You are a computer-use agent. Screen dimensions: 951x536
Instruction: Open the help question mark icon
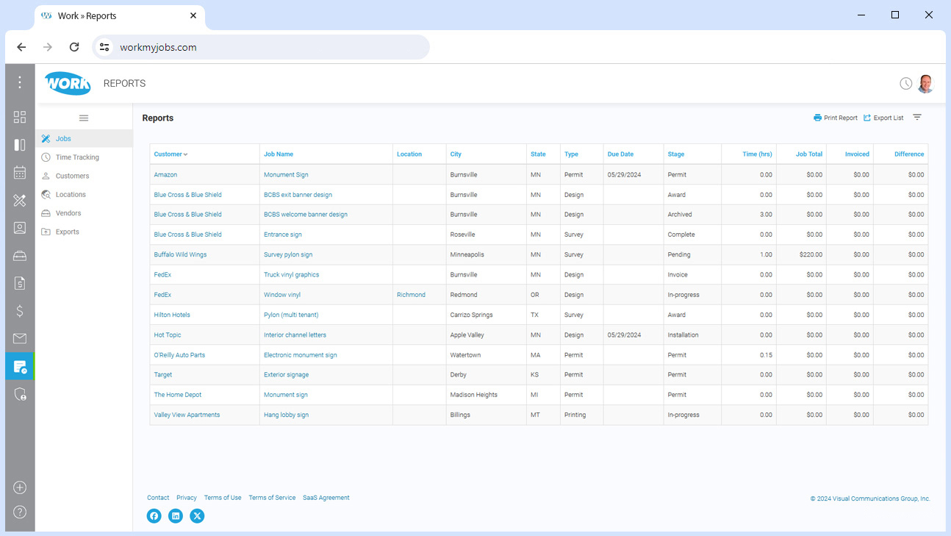[20, 512]
